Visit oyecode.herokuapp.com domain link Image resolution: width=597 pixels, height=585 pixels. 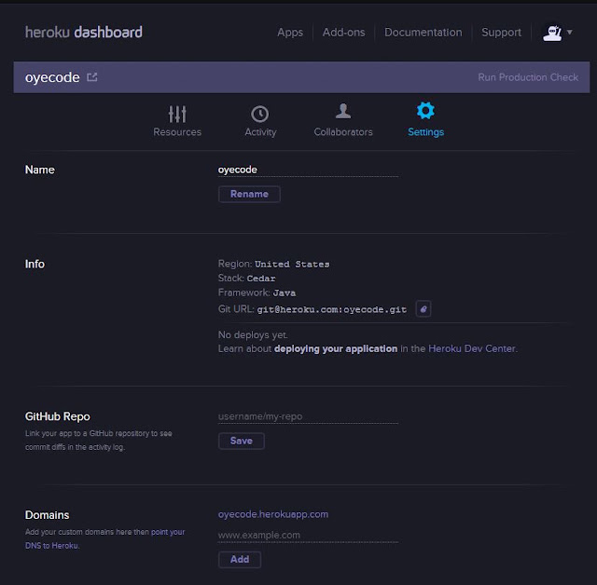273,514
